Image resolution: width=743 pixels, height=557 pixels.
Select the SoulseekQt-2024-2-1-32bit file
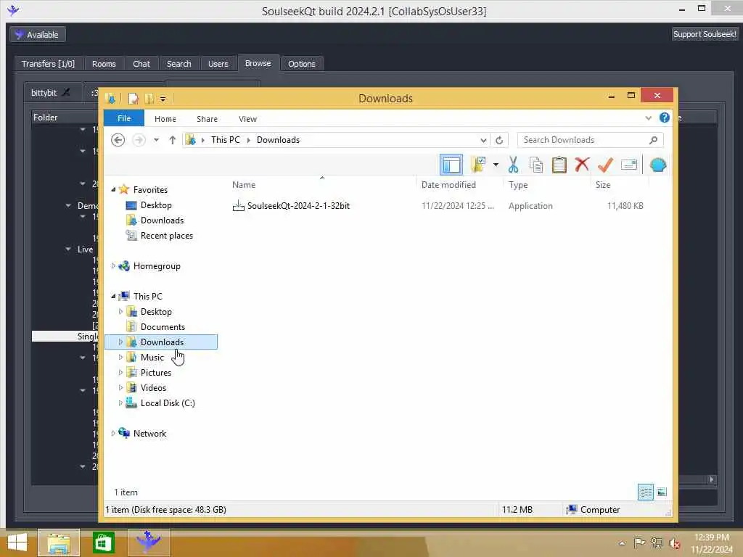point(298,205)
